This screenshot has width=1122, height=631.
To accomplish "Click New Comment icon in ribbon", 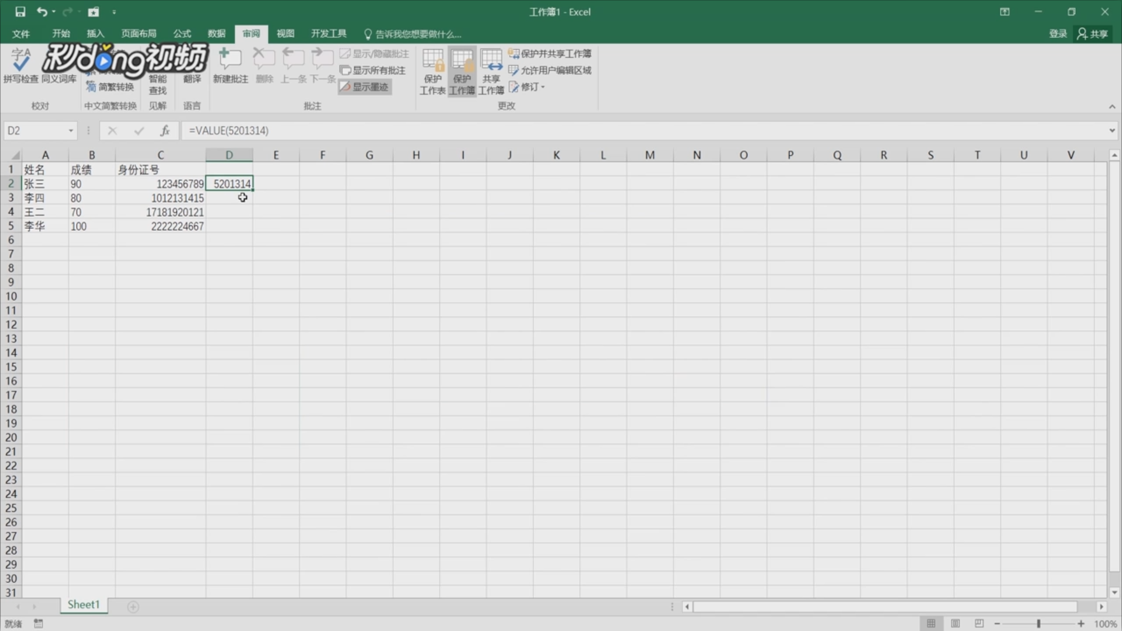I will [x=230, y=65].
